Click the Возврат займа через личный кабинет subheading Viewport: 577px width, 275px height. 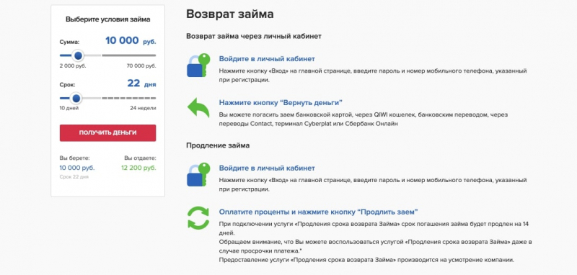[254, 36]
